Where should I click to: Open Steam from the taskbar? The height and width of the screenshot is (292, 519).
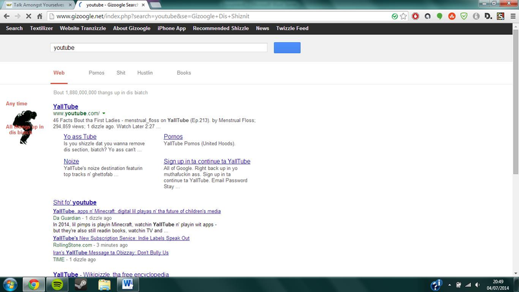(x=80, y=284)
